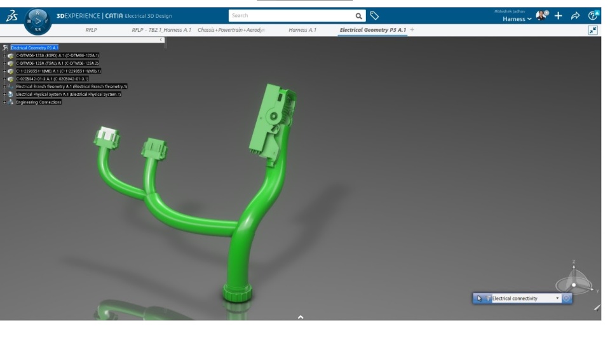
Task: Click the robot Y axis arrow
Action: click(593, 290)
